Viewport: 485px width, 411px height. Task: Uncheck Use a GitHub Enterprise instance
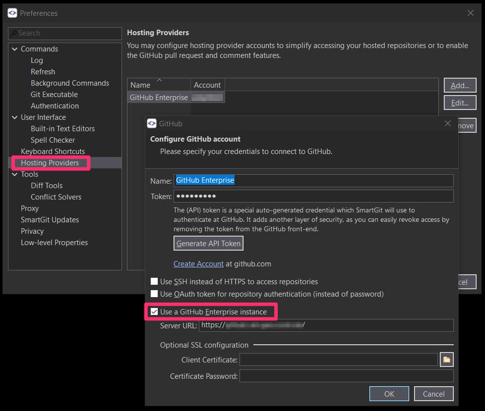(x=154, y=312)
